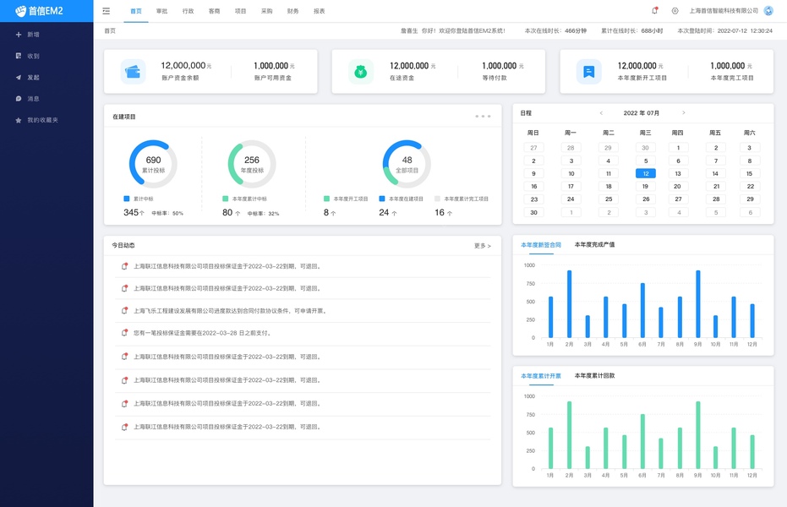Click the 更多 link in 今日动态
The height and width of the screenshot is (507, 787).
tap(483, 246)
